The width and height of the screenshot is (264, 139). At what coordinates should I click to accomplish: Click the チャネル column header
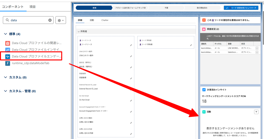click(220, 44)
